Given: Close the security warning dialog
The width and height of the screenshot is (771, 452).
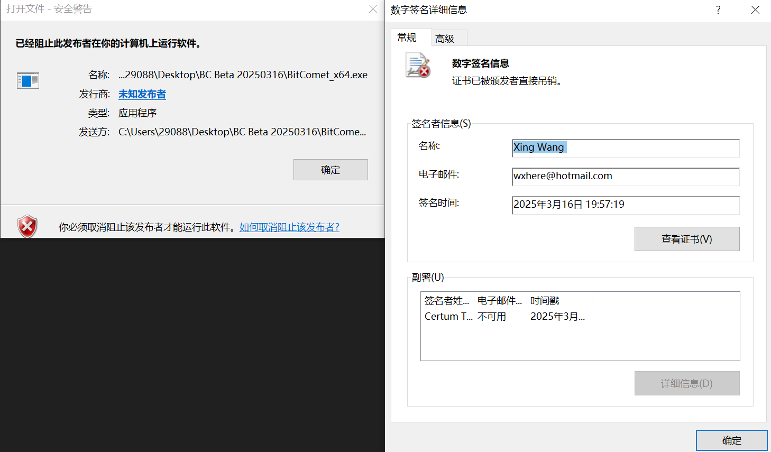Looking at the screenshot, I should click(x=373, y=9).
